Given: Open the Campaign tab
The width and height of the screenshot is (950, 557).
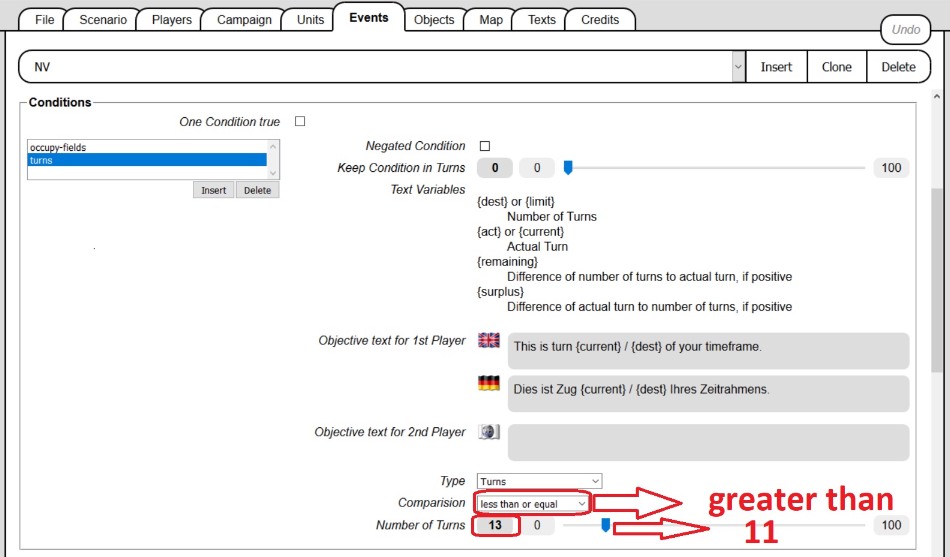Looking at the screenshot, I should [244, 20].
